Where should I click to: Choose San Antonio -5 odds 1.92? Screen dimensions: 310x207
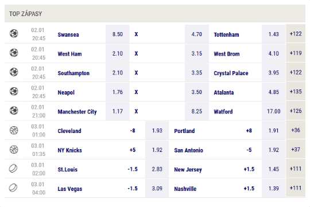(274, 150)
